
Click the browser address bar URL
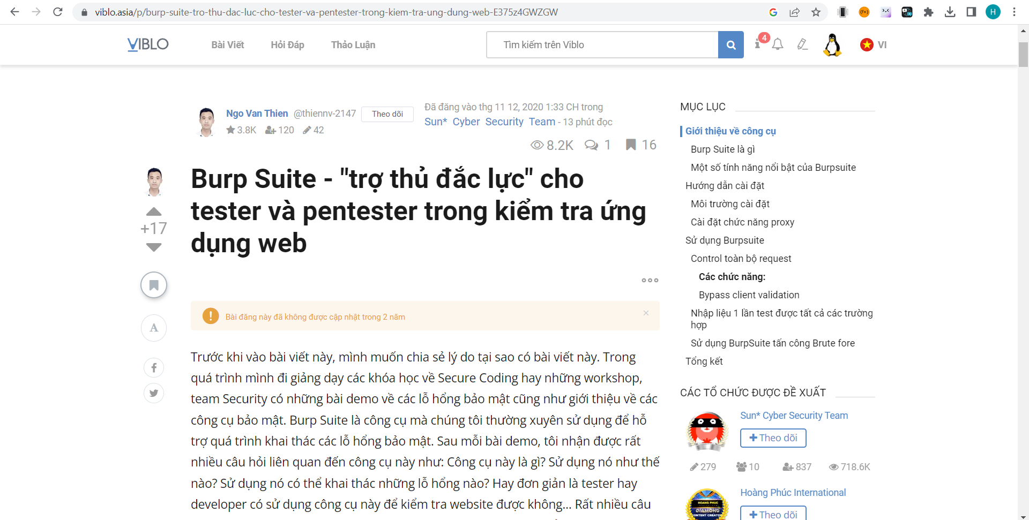coord(326,12)
